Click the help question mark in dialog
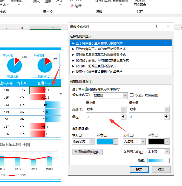182x186 pixels. click(156, 26)
